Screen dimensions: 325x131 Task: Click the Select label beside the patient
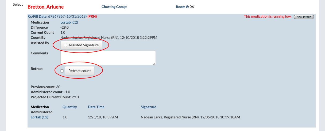pos(18,5)
